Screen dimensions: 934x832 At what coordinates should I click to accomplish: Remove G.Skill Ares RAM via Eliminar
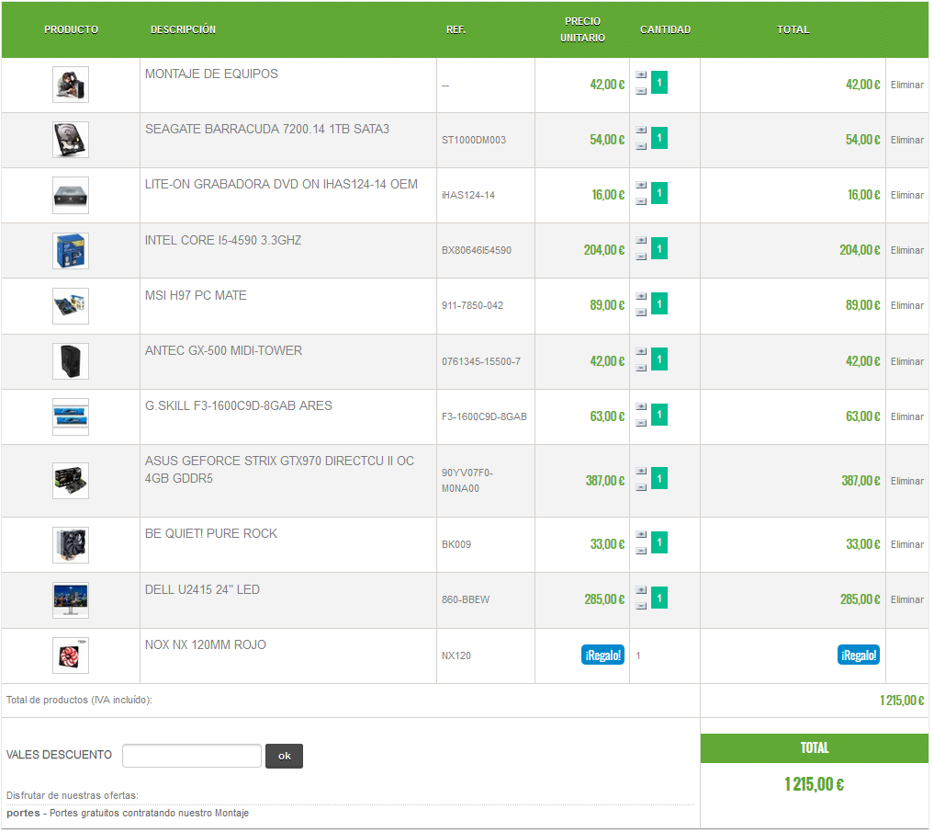pos(909,416)
